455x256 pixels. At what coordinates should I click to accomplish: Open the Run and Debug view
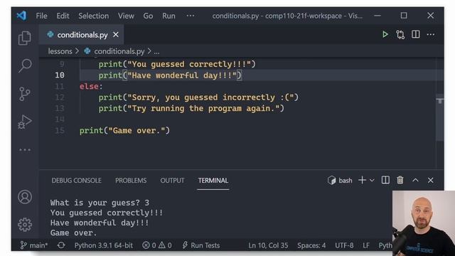(25, 122)
